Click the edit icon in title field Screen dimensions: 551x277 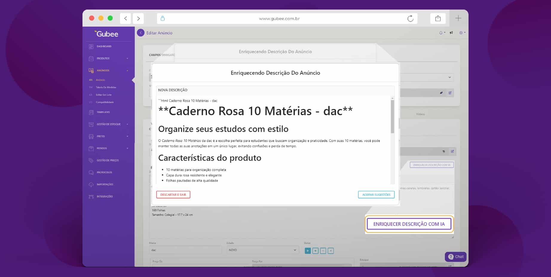tap(450, 93)
